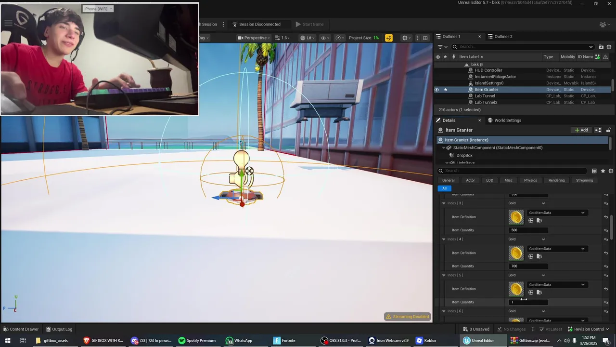Select DropBox component in the tree
Image resolution: width=616 pixels, height=347 pixels.
point(464,156)
